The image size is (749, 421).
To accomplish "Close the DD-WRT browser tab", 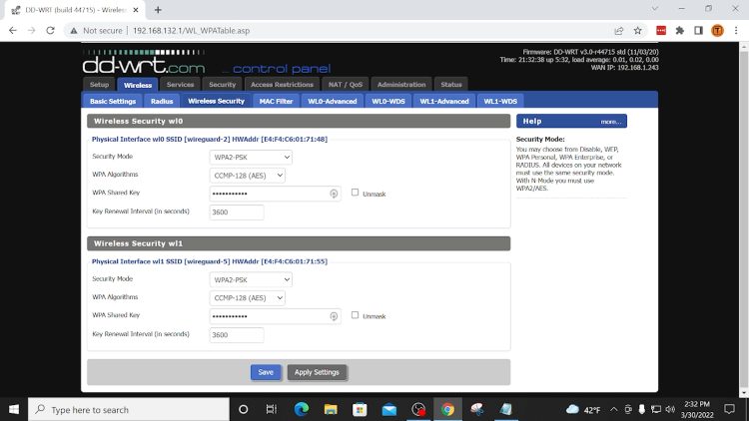I will 136,10.
